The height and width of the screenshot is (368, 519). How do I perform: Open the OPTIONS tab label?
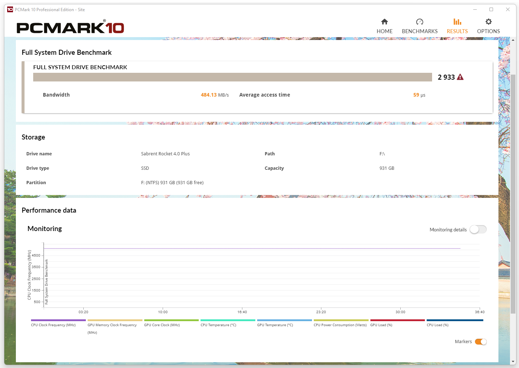coord(488,31)
